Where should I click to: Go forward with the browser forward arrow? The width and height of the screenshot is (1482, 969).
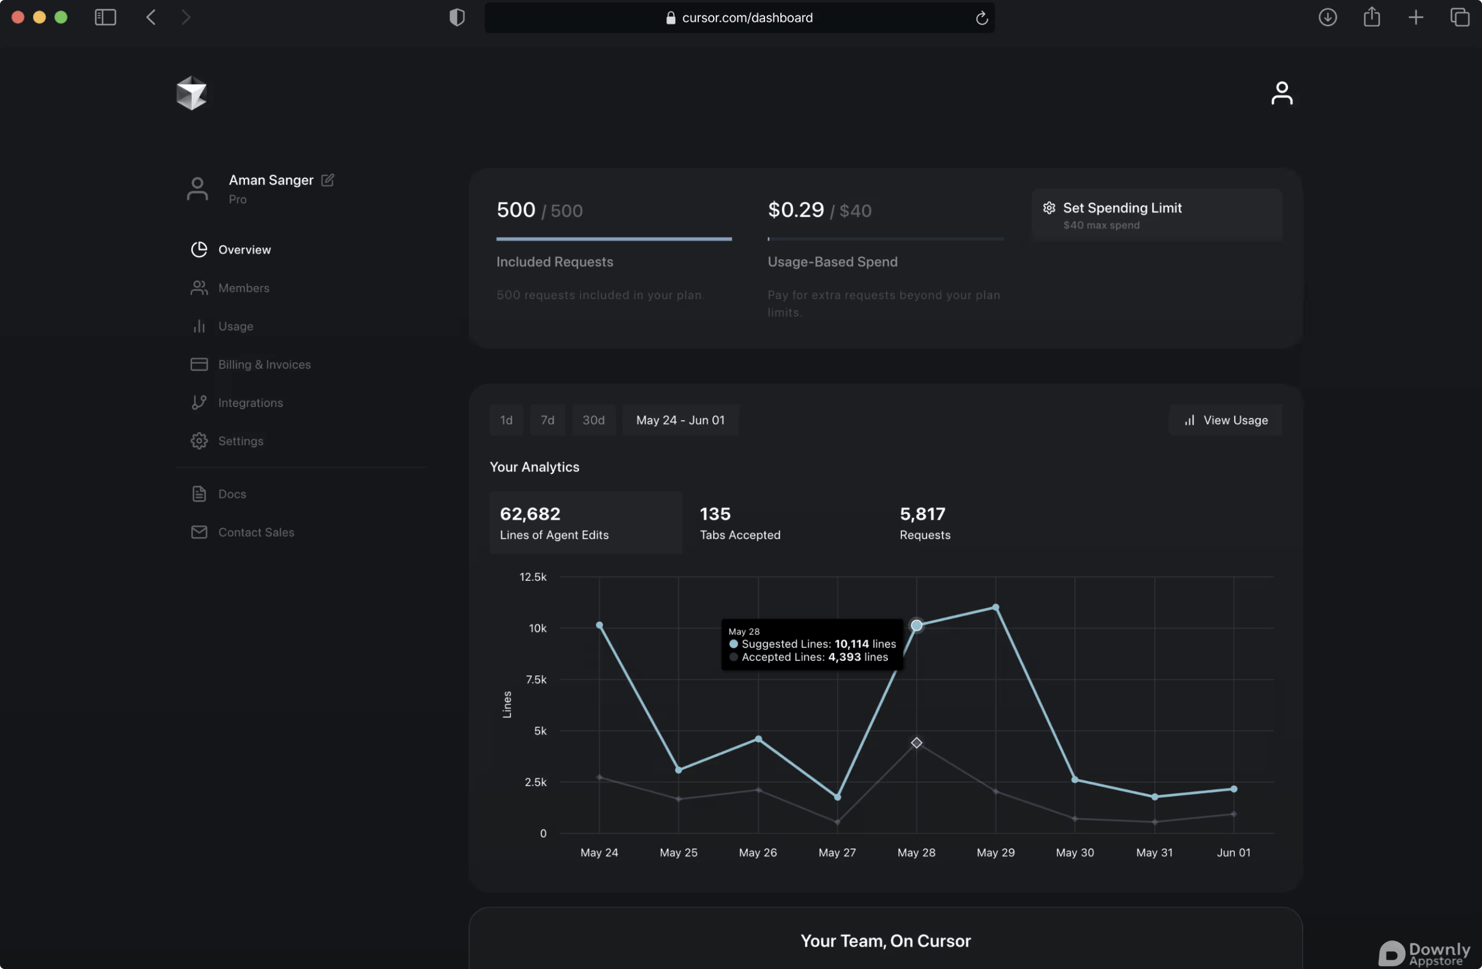click(186, 18)
